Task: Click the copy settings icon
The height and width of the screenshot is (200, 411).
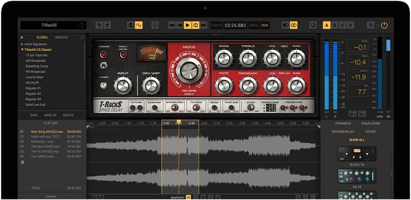Action: coord(313,25)
